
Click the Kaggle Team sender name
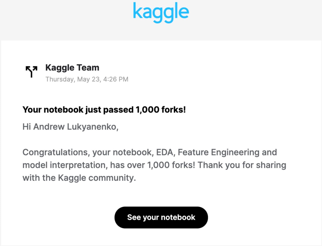72,68
